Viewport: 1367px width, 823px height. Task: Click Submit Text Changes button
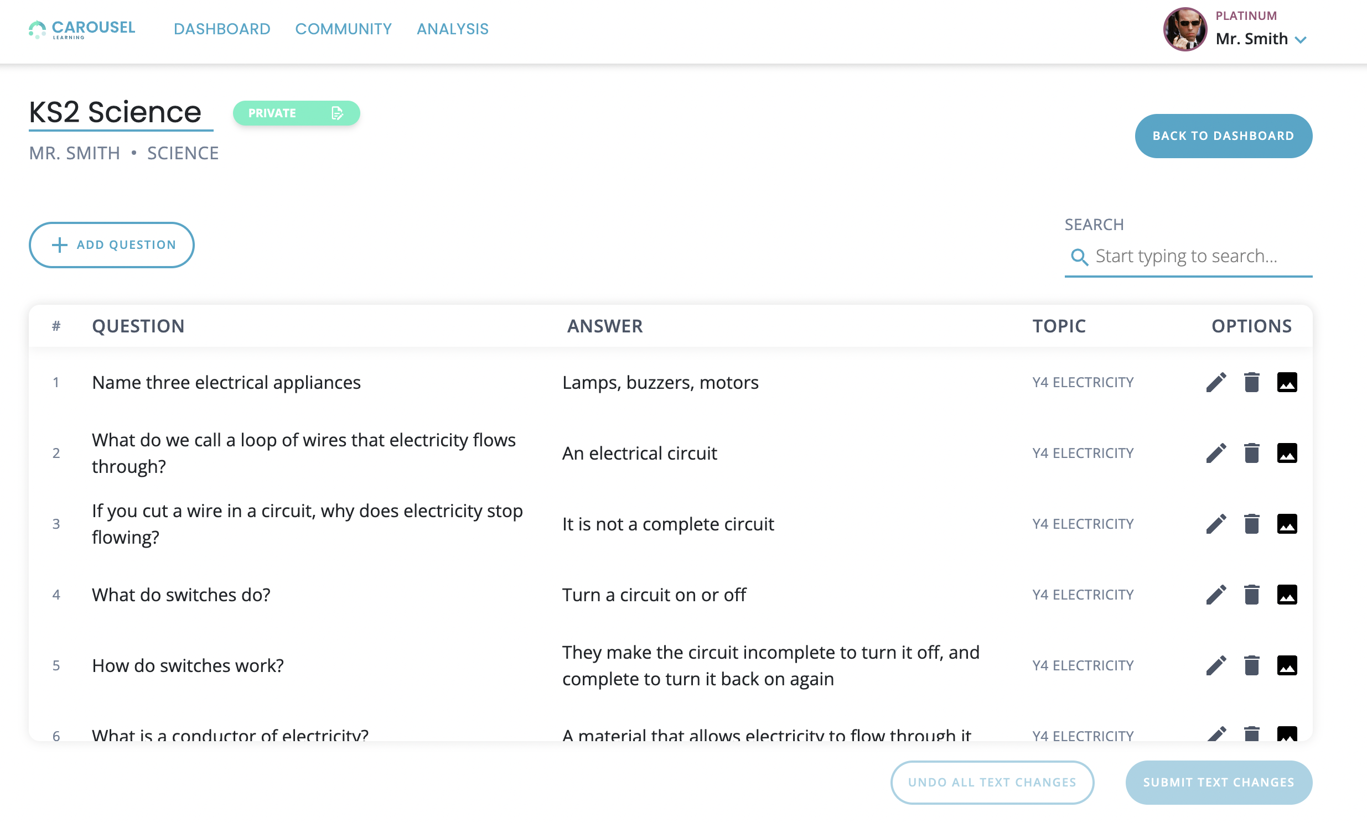1218,782
